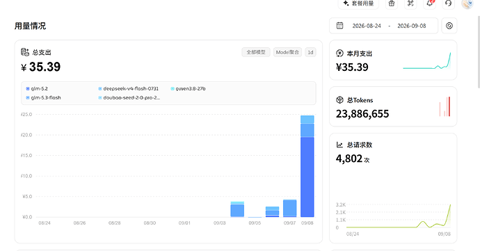Select the start date 2026-08-24 field
Image resolution: width=480 pixels, height=251 pixels.
(367, 26)
